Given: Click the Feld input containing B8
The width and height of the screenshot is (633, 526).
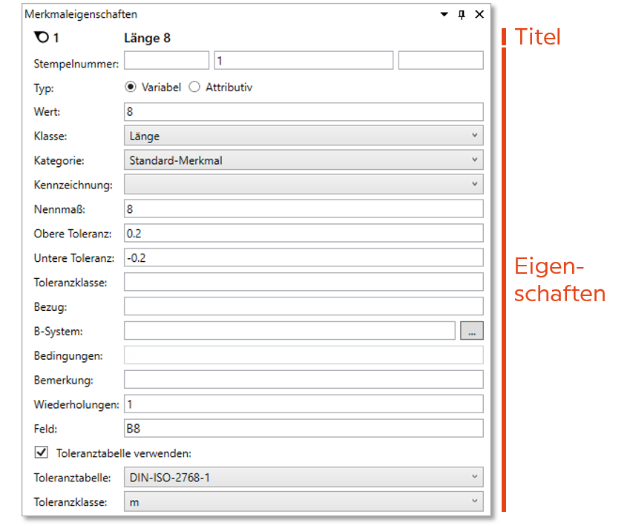Looking at the screenshot, I should (x=304, y=428).
